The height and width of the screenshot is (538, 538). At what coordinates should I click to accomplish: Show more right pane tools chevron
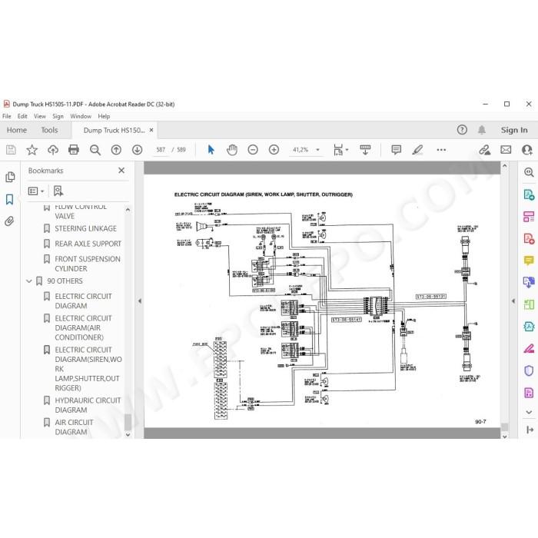[x=529, y=412]
